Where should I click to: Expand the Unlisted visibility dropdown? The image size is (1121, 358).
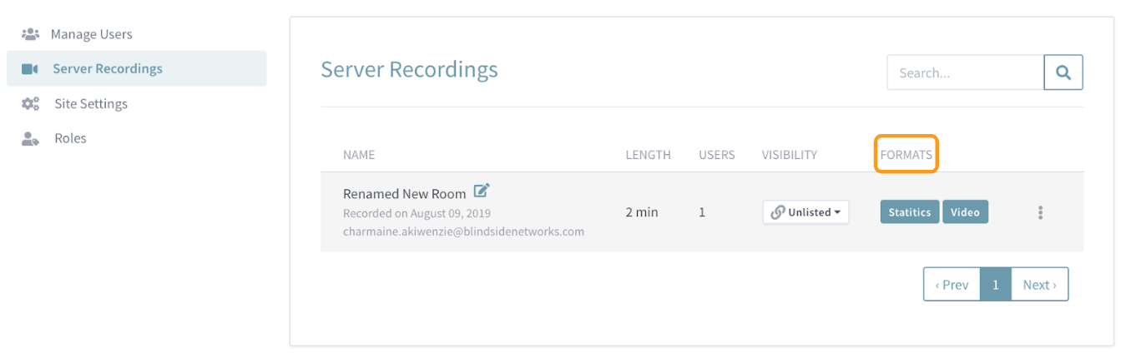point(805,212)
